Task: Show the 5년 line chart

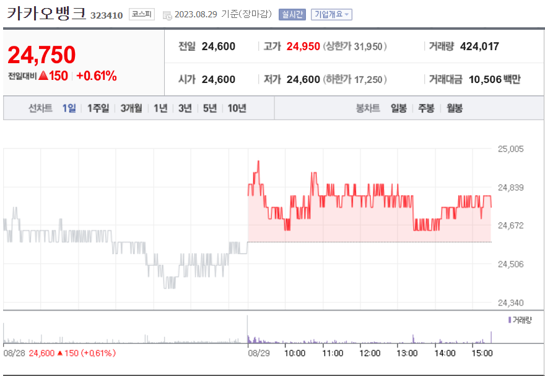Action: pyautogui.click(x=209, y=108)
